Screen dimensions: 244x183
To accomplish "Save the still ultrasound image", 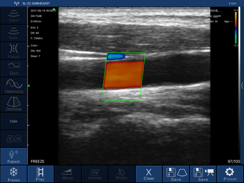I will pyautogui.click(x=176, y=174).
